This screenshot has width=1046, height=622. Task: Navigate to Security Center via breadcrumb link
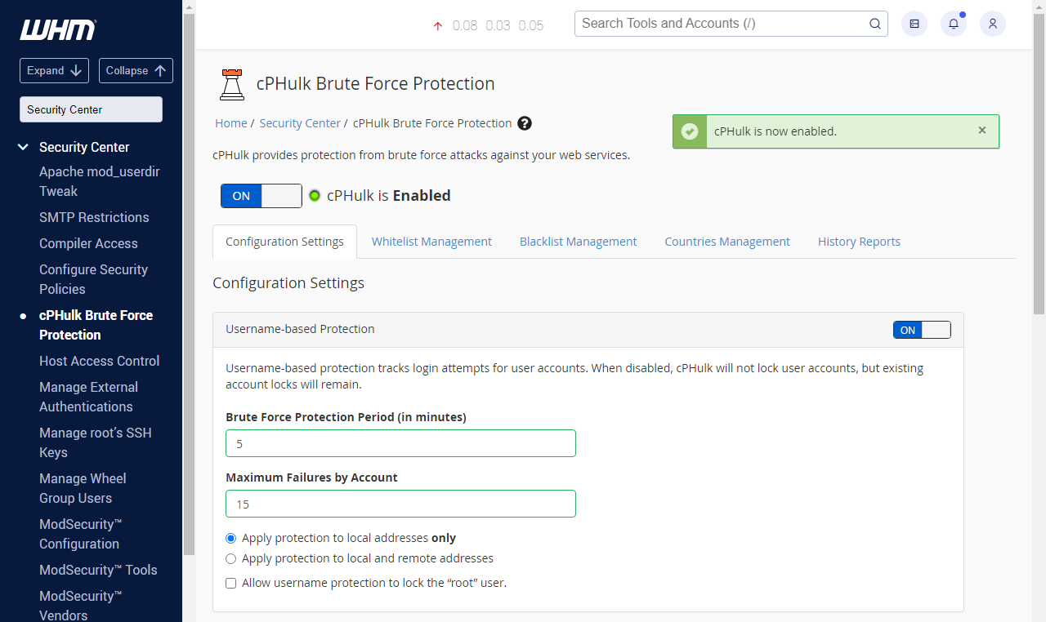(300, 123)
